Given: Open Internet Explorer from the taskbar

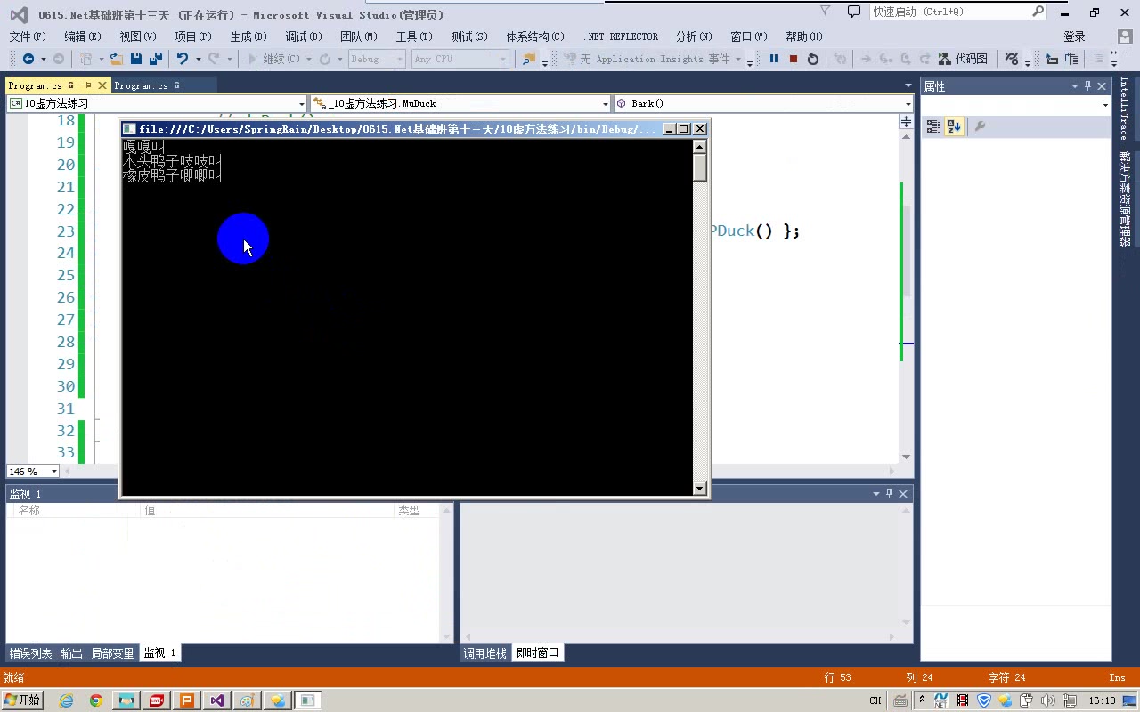Looking at the screenshot, I should pos(66,700).
